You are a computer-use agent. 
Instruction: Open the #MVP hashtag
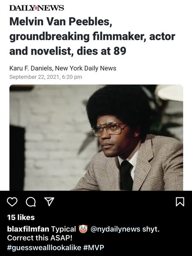94,247
